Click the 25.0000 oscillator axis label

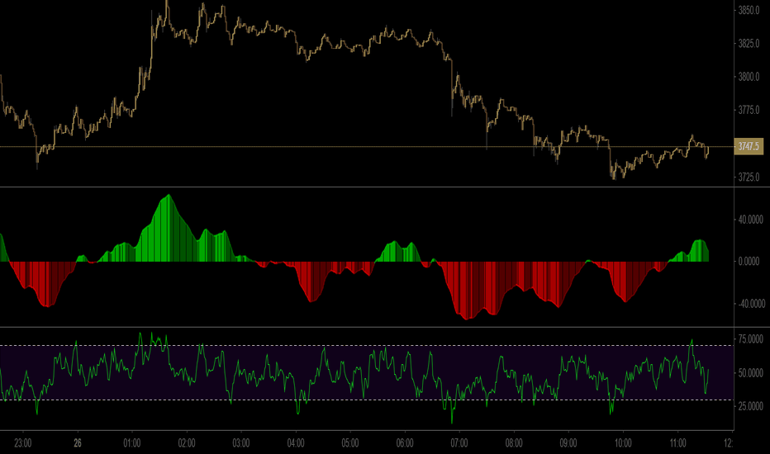(751, 406)
